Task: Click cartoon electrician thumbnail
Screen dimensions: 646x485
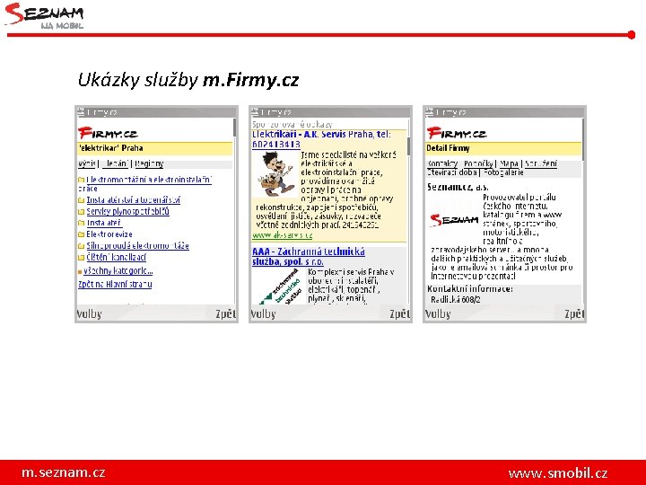Action: [276, 174]
